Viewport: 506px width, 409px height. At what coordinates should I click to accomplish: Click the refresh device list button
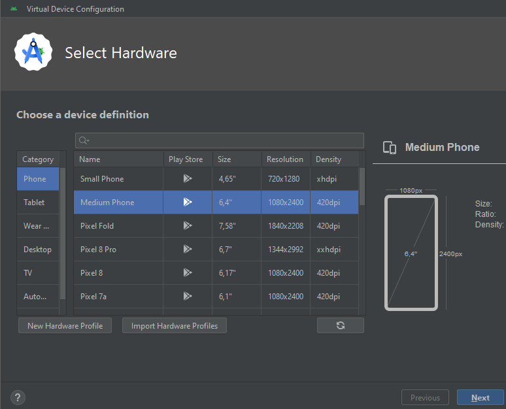point(341,325)
